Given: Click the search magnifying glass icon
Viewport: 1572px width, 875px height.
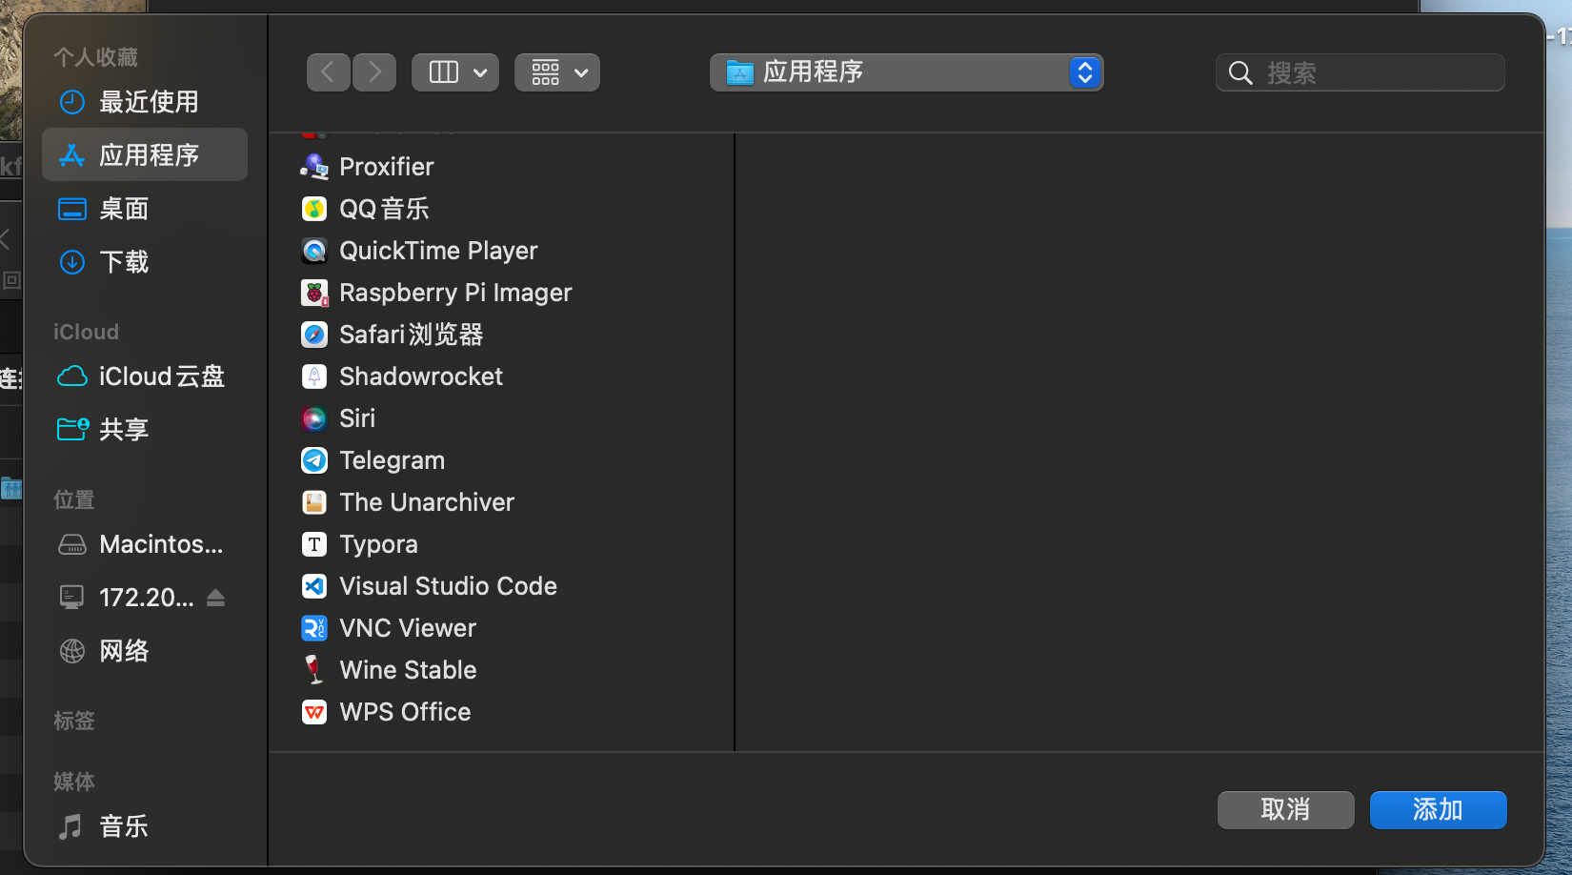Looking at the screenshot, I should [1240, 72].
